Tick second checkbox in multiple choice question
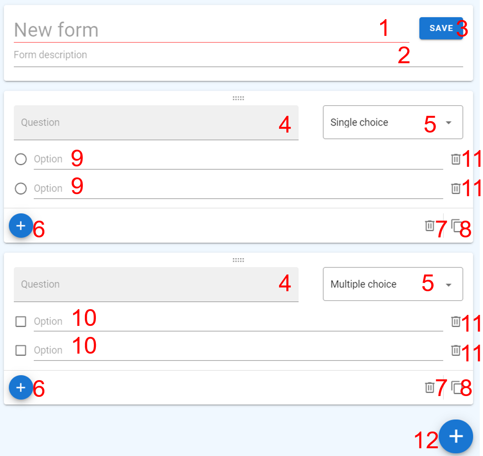 point(21,350)
